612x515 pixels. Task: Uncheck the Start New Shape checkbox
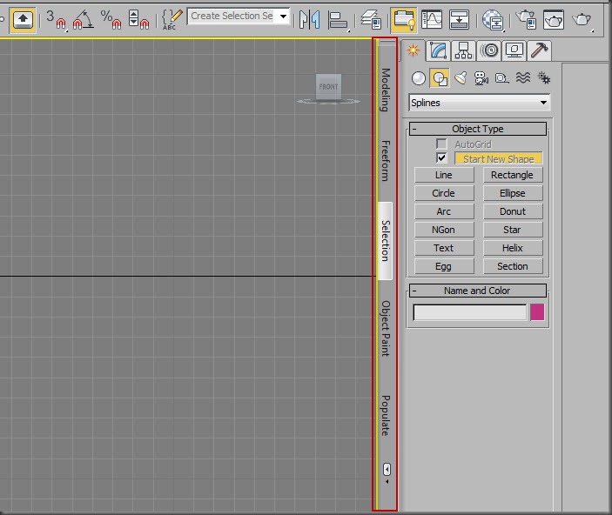click(x=441, y=158)
